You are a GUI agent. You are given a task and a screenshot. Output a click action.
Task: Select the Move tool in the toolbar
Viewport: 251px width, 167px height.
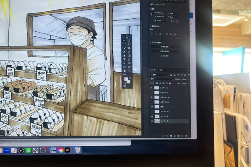click(124, 40)
